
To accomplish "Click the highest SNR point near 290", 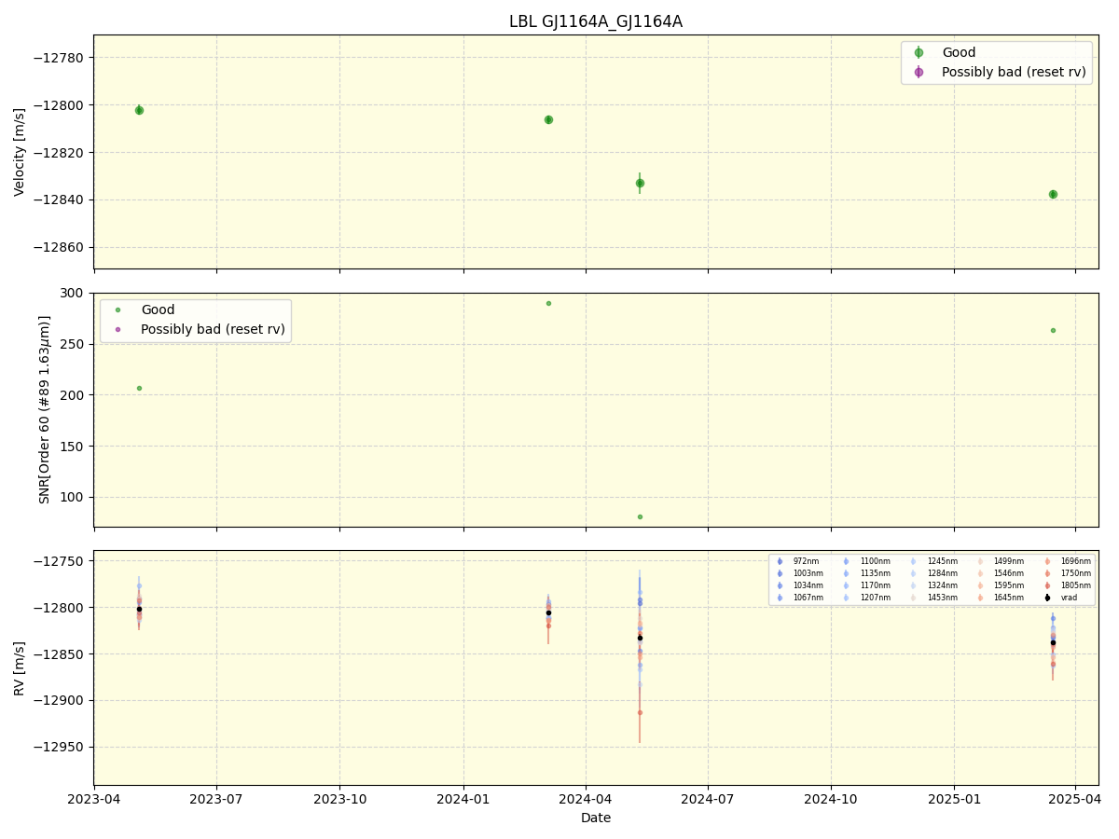I will point(548,303).
